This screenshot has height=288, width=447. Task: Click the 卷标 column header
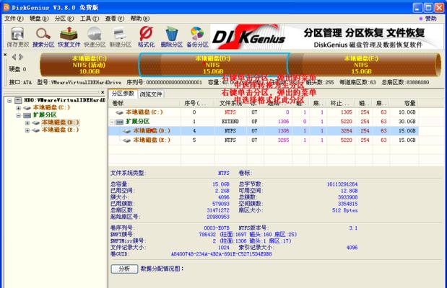[144, 103]
